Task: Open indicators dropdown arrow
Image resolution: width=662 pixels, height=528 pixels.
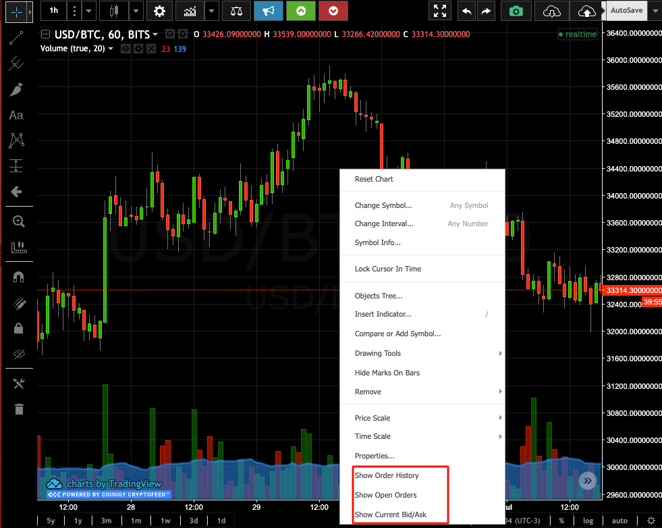Action: [x=211, y=11]
